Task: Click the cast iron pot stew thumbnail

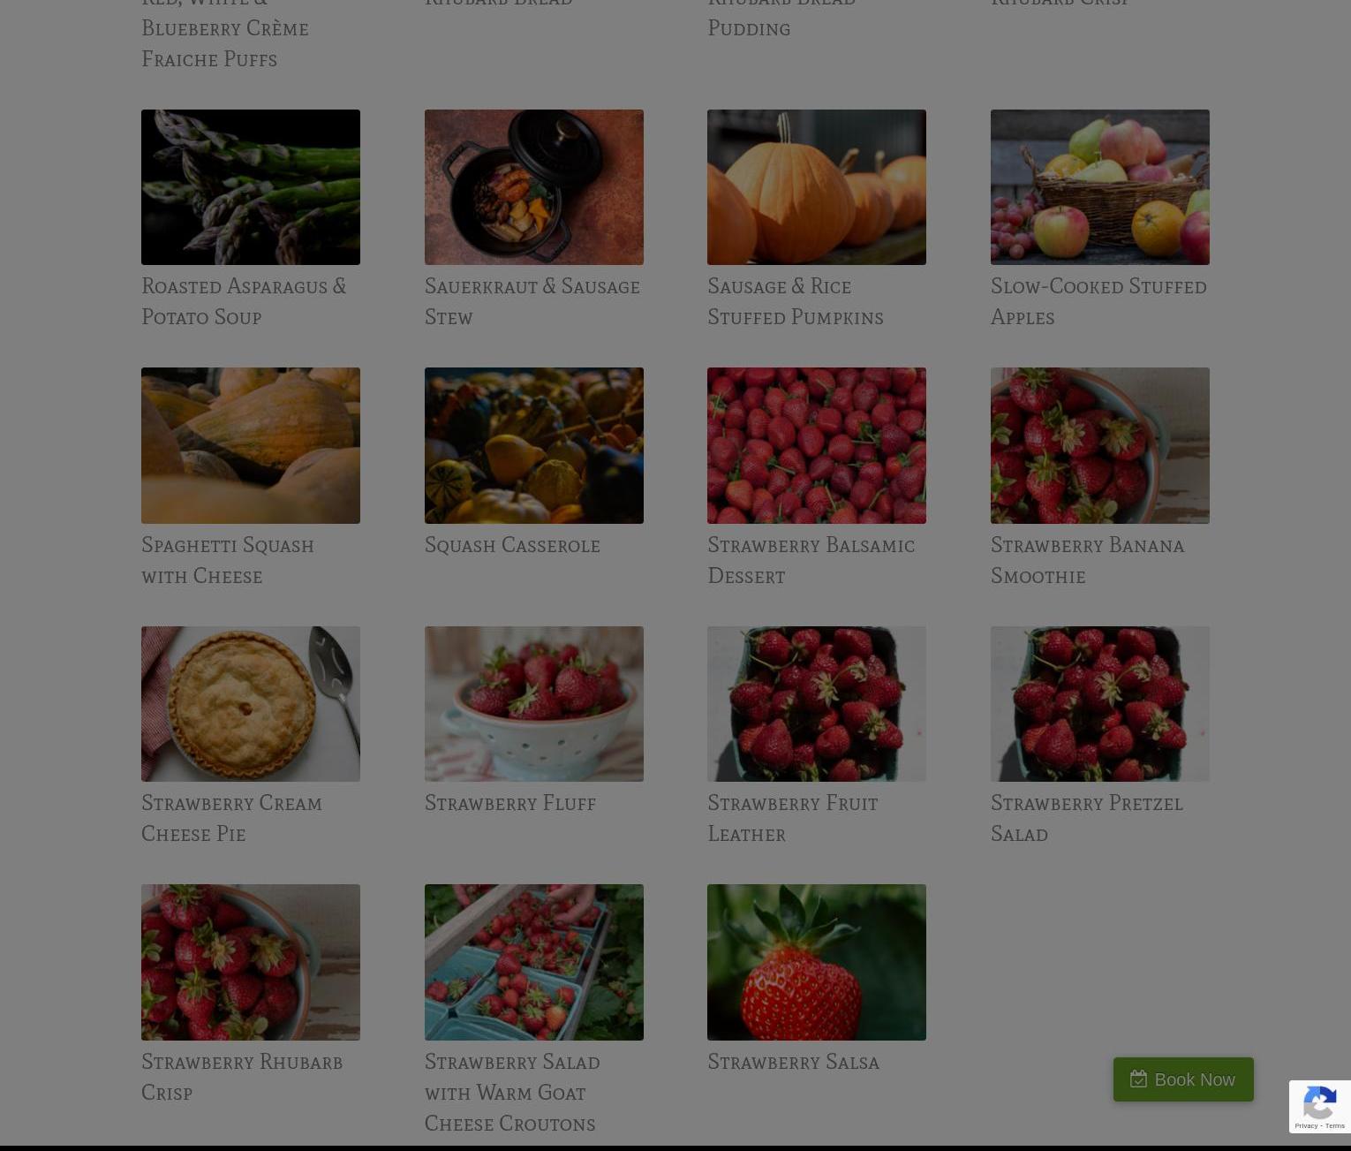Action: click(534, 187)
